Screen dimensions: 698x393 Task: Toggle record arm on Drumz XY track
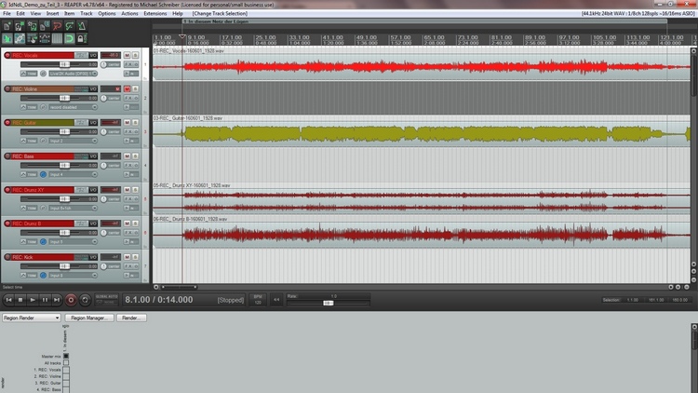click(7, 190)
